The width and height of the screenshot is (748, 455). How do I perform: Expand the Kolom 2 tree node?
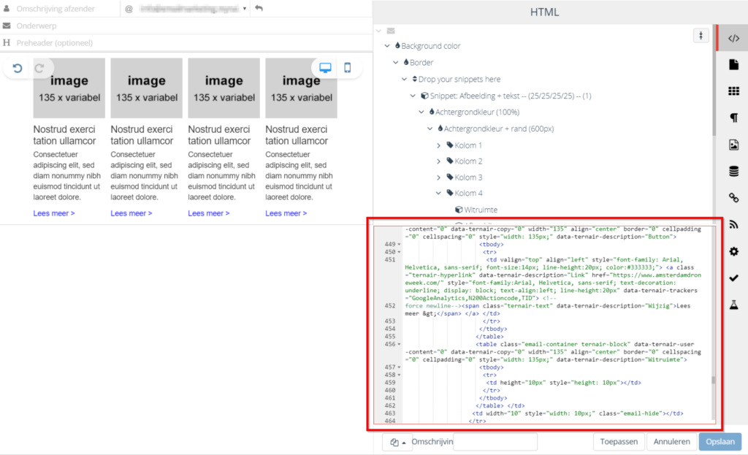pyautogui.click(x=438, y=161)
